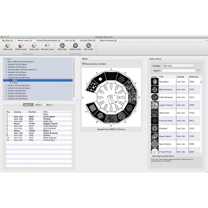Select the Pebbles row in wheel table

click(39, 135)
